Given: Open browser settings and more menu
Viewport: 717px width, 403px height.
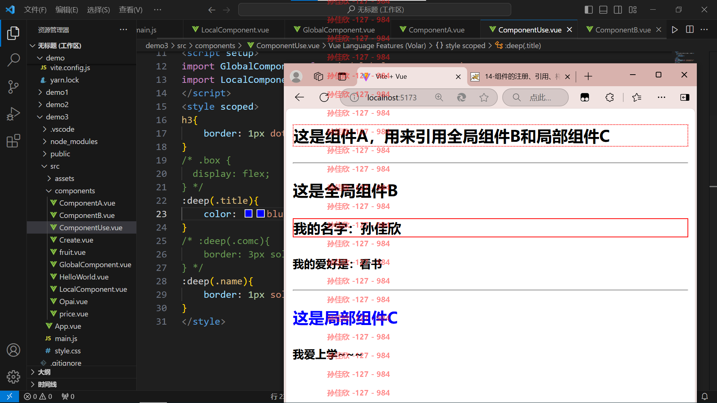Looking at the screenshot, I should (661, 97).
